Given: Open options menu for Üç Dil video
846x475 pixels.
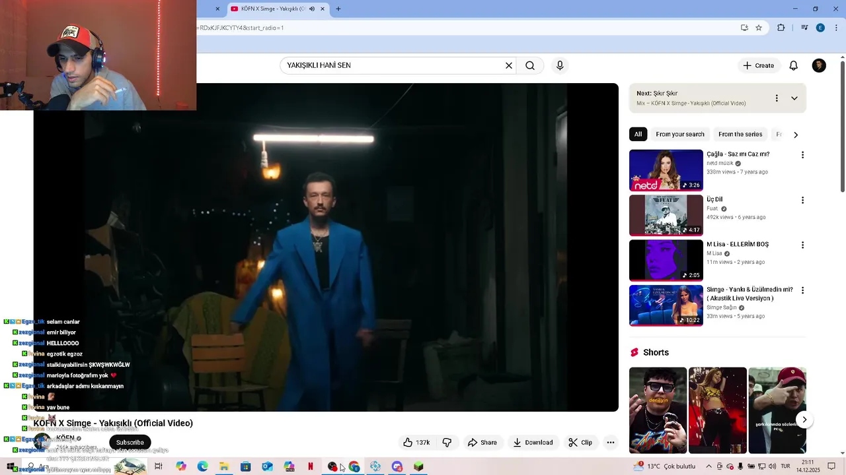Looking at the screenshot, I should click(802, 200).
